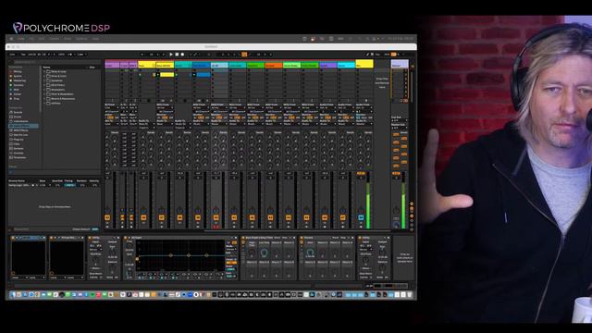592x333 pixels.
Task: Click the Global Amount value in groove pool
Action: coord(95,229)
